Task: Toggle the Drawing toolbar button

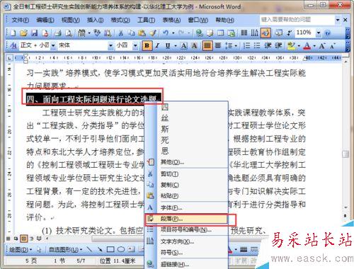Action: pos(265,33)
